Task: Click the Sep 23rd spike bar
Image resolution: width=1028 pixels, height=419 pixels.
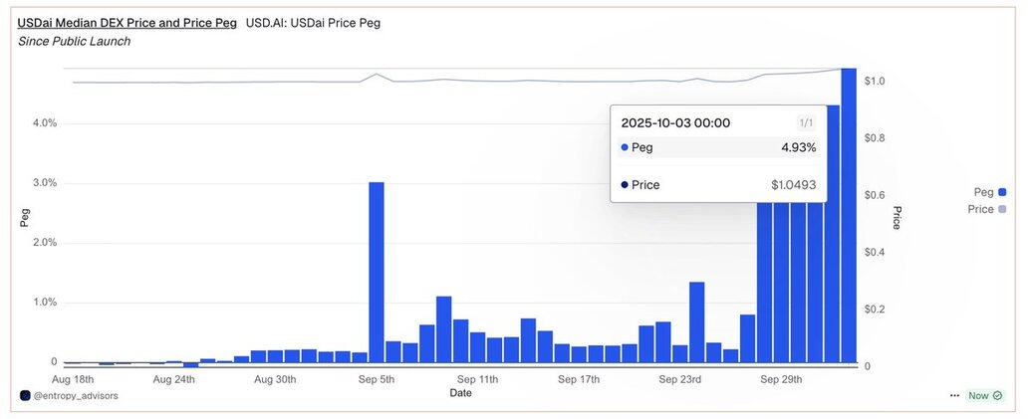Action: pyautogui.click(x=697, y=323)
